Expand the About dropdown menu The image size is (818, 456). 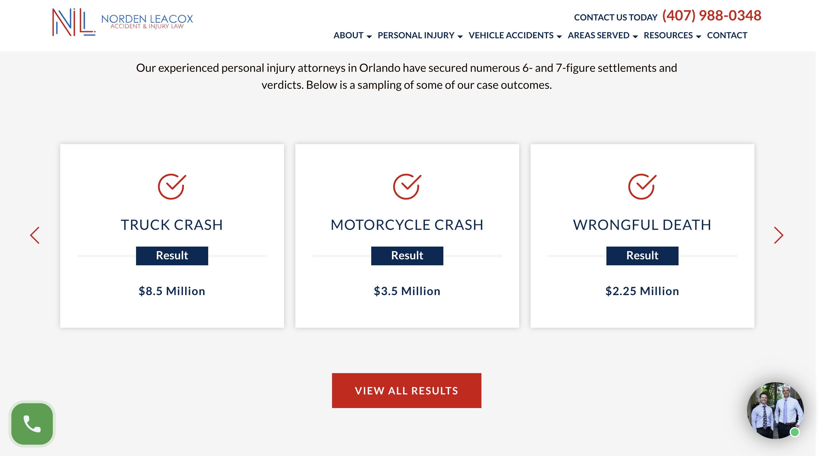[352, 35]
